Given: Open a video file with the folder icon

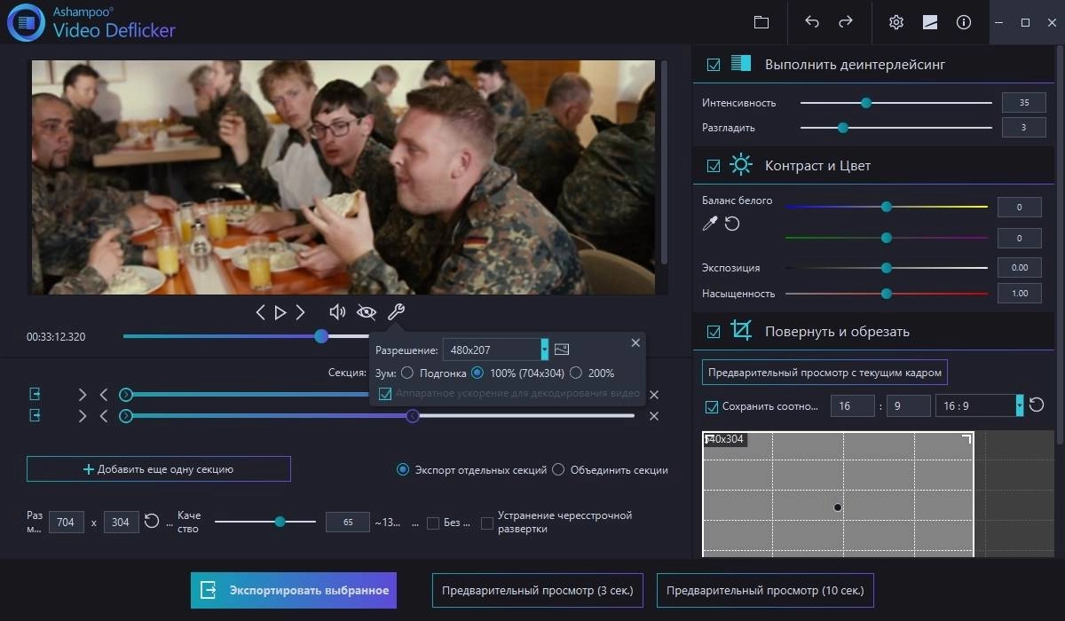Looking at the screenshot, I should pos(761,22).
